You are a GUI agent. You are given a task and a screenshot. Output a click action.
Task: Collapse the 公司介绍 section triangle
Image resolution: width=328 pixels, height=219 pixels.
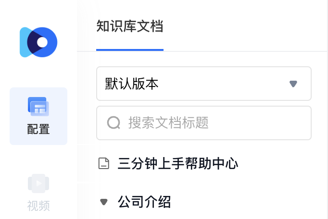(x=104, y=202)
